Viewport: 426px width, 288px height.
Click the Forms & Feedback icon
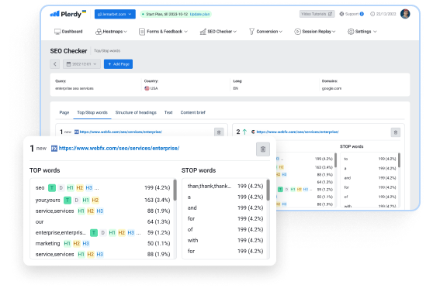click(142, 32)
